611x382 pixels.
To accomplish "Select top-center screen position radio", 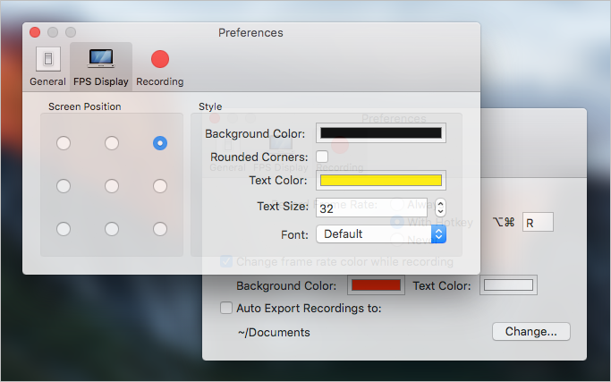I will pyautogui.click(x=112, y=143).
